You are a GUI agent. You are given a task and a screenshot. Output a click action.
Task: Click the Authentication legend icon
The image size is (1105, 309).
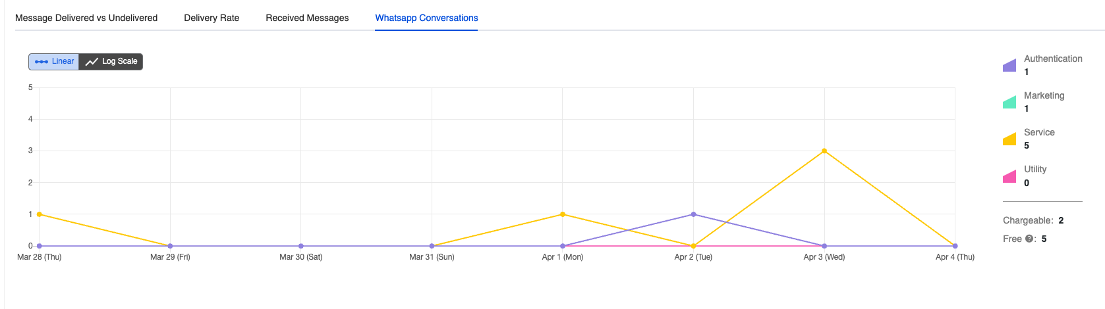1009,65
